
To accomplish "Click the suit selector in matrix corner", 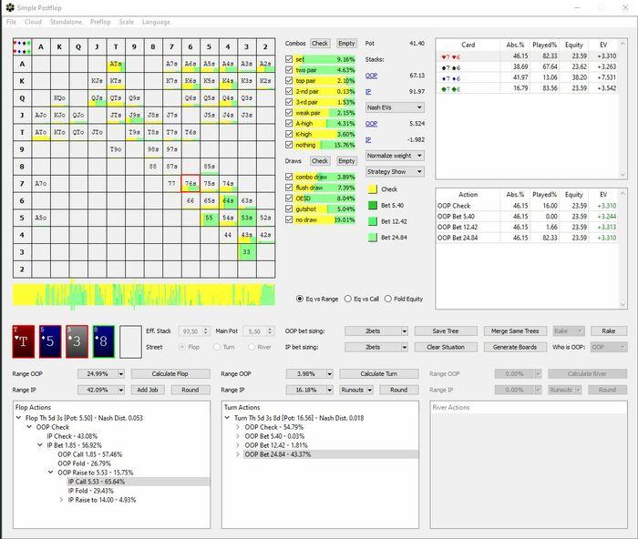I will pyautogui.click(x=22, y=46).
